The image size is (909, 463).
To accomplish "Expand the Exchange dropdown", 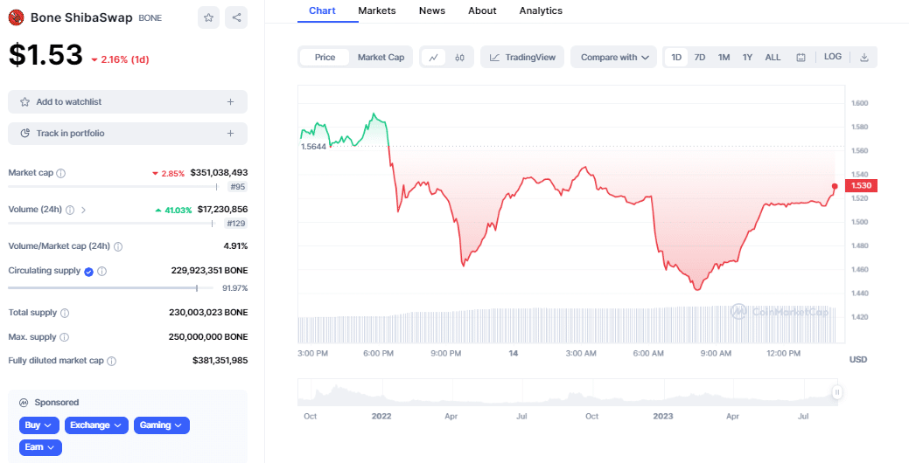I will (96, 425).
